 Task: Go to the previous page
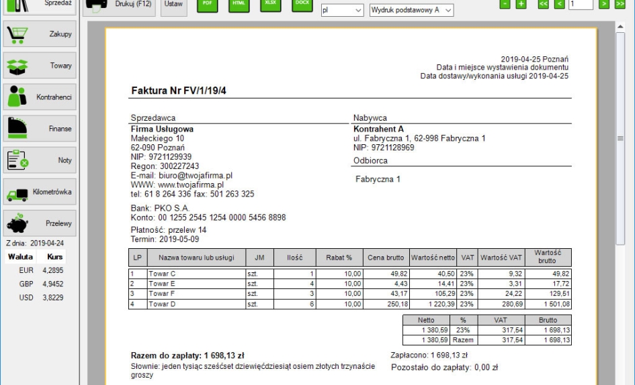point(559,5)
